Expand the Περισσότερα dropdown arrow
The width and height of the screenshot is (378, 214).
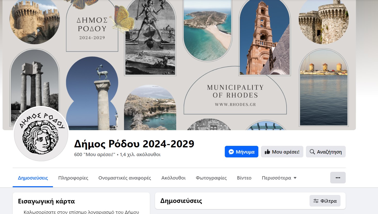point(295,178)
